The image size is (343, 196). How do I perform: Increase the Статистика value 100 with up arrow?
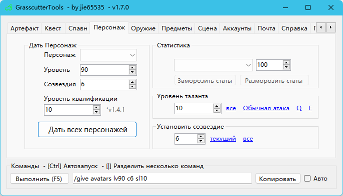(x=286, y=63)
